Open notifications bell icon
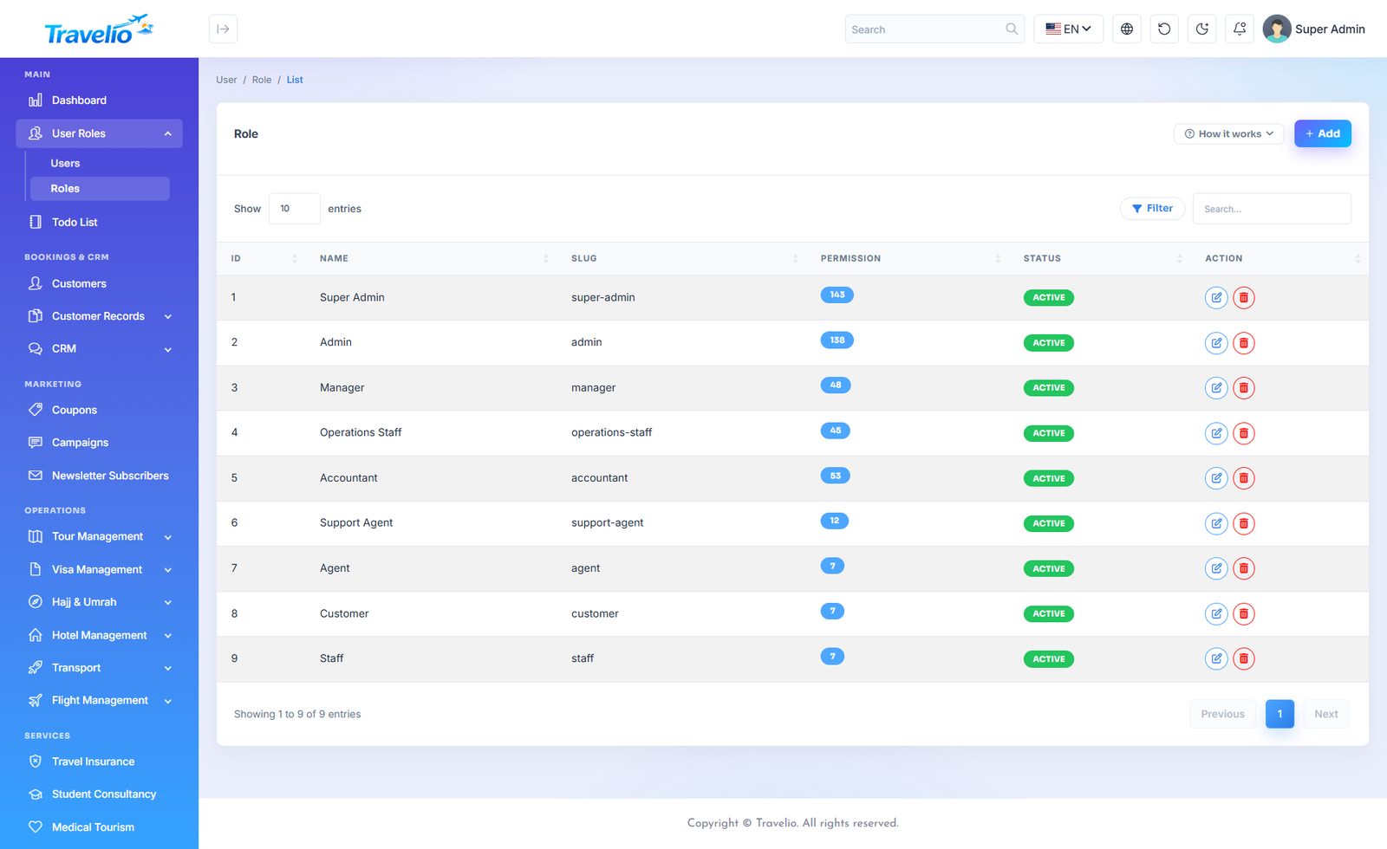Viewport: 1387px width, 849px height. click(x=1240, y=29)
